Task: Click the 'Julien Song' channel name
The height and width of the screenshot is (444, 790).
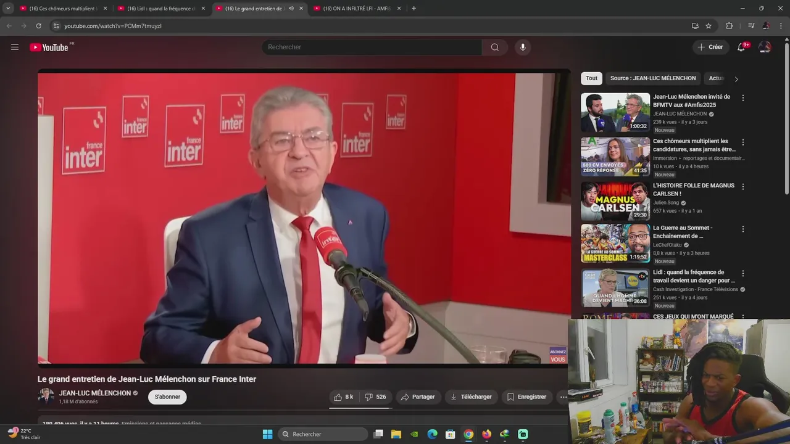Action: [666, 202]
